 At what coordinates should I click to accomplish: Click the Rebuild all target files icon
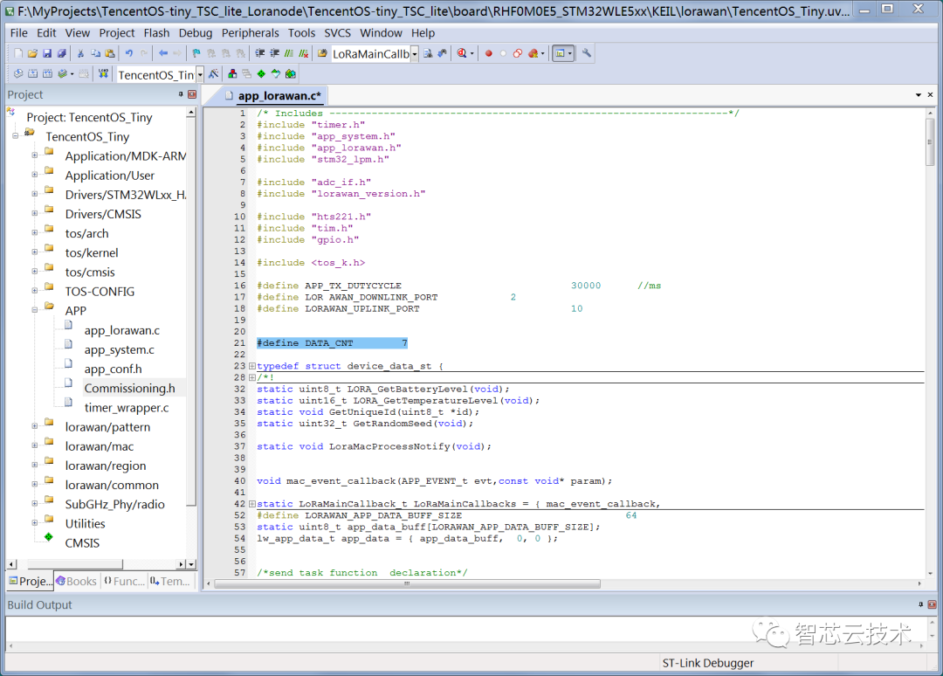pos(47,74)
